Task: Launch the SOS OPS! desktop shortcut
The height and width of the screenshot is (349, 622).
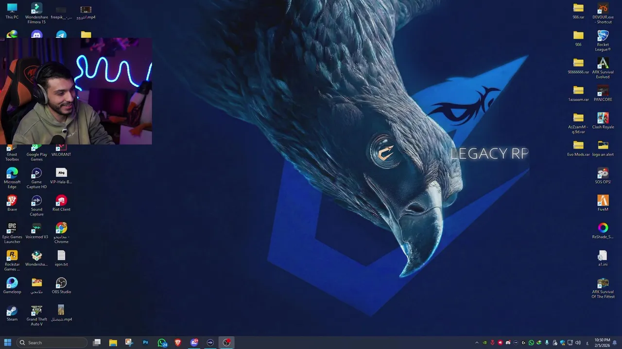Action: coord(603,176)
